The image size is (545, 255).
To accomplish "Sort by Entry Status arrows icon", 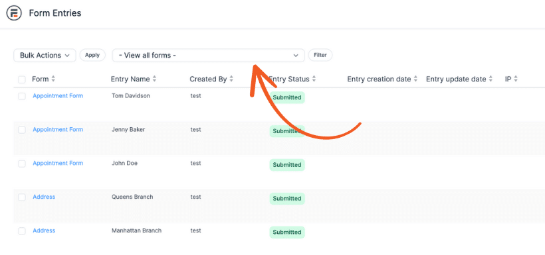I will click(314, 79).
